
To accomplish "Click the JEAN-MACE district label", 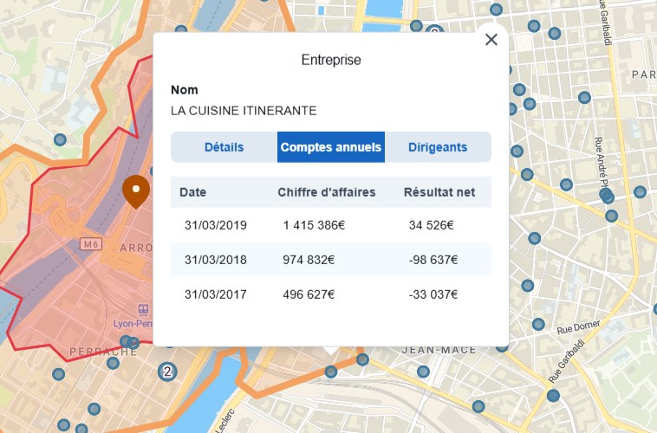I will tap(439, 350).
